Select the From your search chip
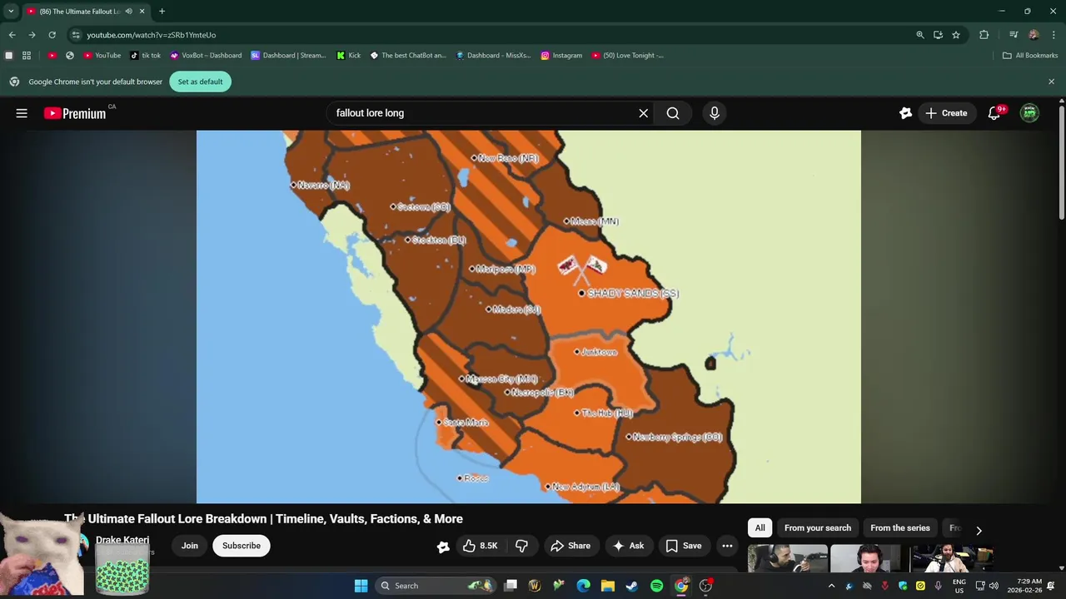The width and height of the screenshot is (1066, 599). [818, 528]
